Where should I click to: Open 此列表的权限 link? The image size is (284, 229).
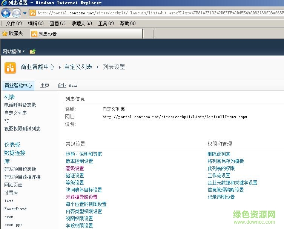(221, 169)
